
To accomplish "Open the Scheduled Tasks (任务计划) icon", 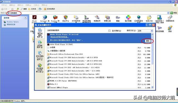I will pyautogui.click(x=149, y=19).
